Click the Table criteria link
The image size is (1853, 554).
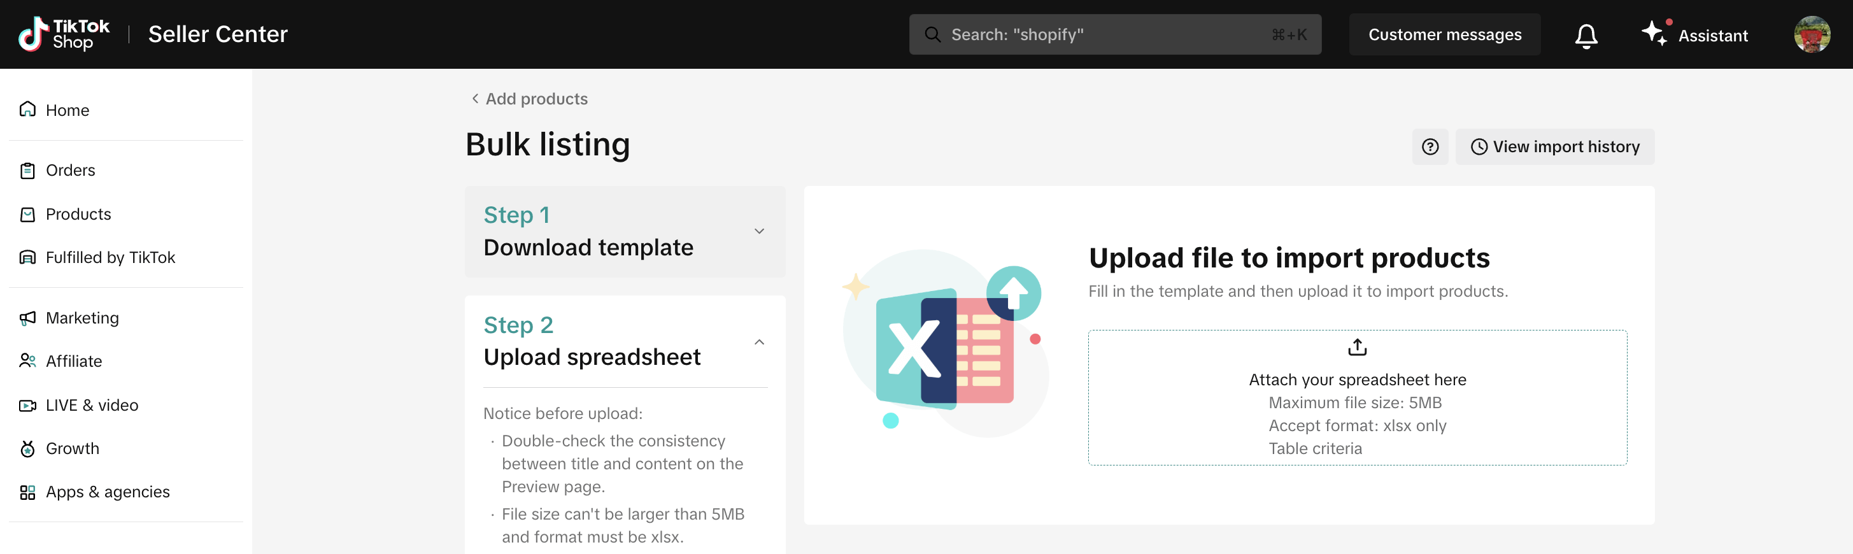(x=1315, y=448)
